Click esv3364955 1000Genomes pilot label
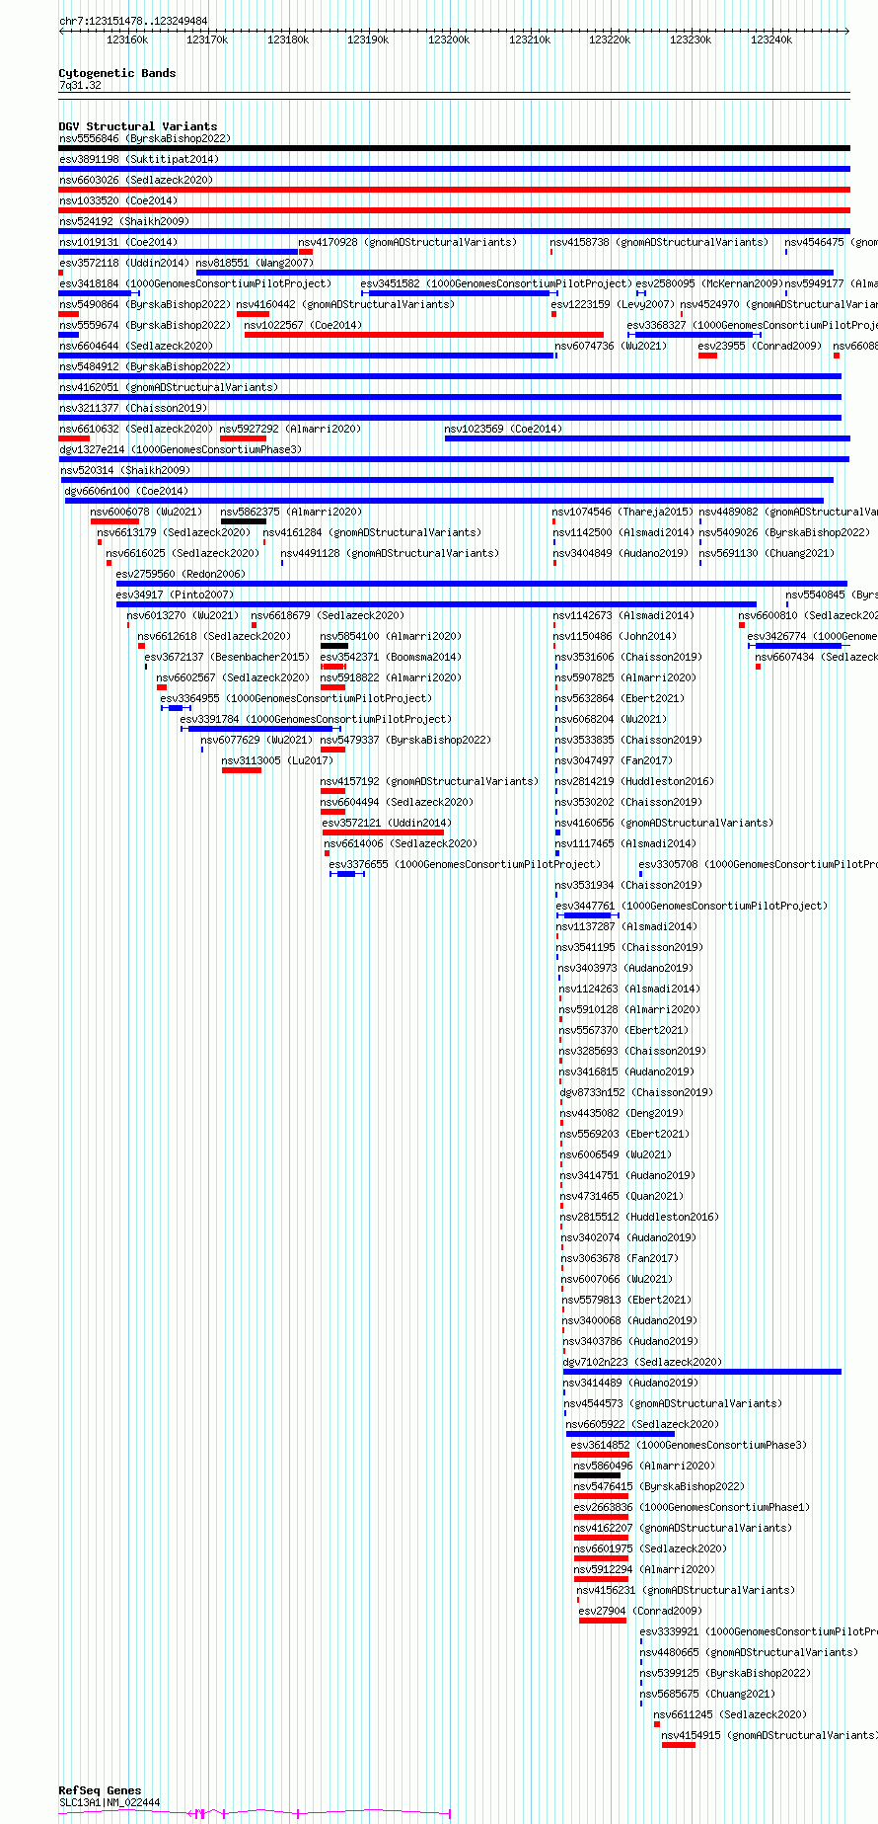 click(296, 698)
